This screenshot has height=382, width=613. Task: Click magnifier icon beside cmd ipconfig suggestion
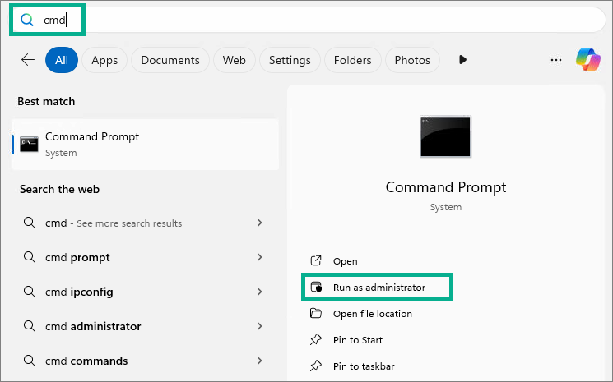tap(30, 292)
